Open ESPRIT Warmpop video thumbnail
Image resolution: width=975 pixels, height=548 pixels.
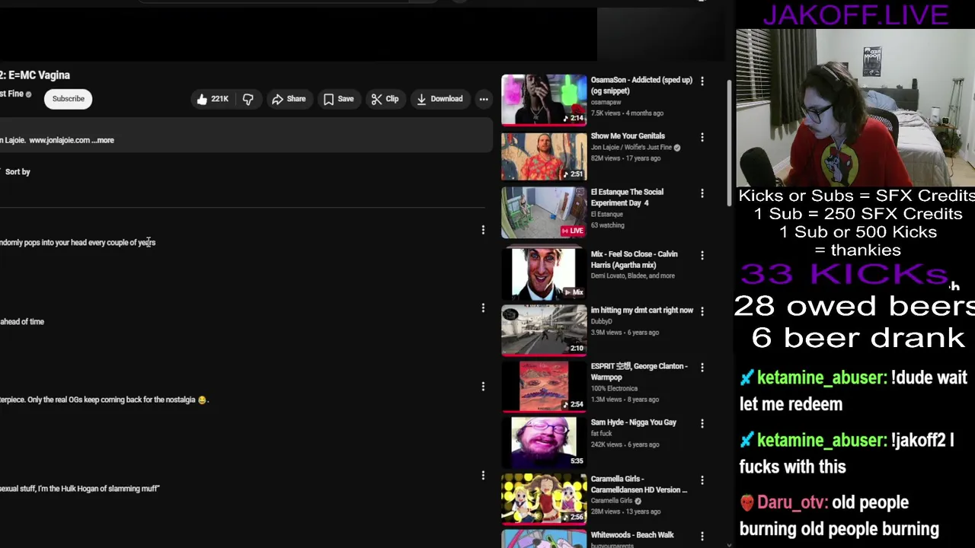pos(544,386)
